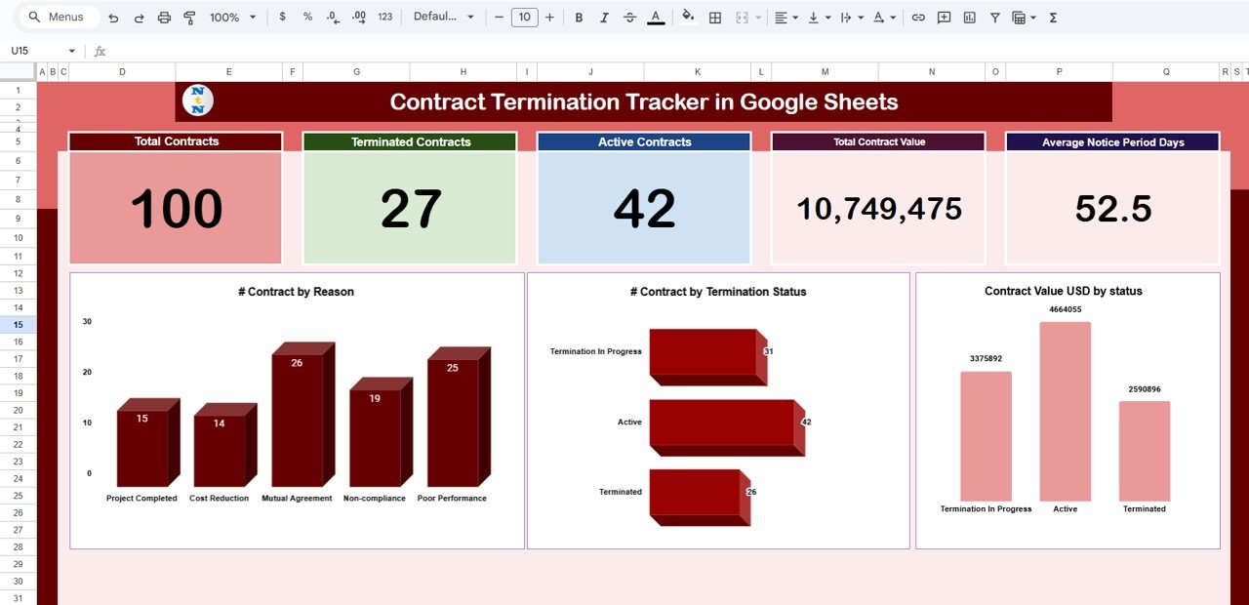Apply borders to the selection
This screenshot has width=1249, height=605.
715,17
